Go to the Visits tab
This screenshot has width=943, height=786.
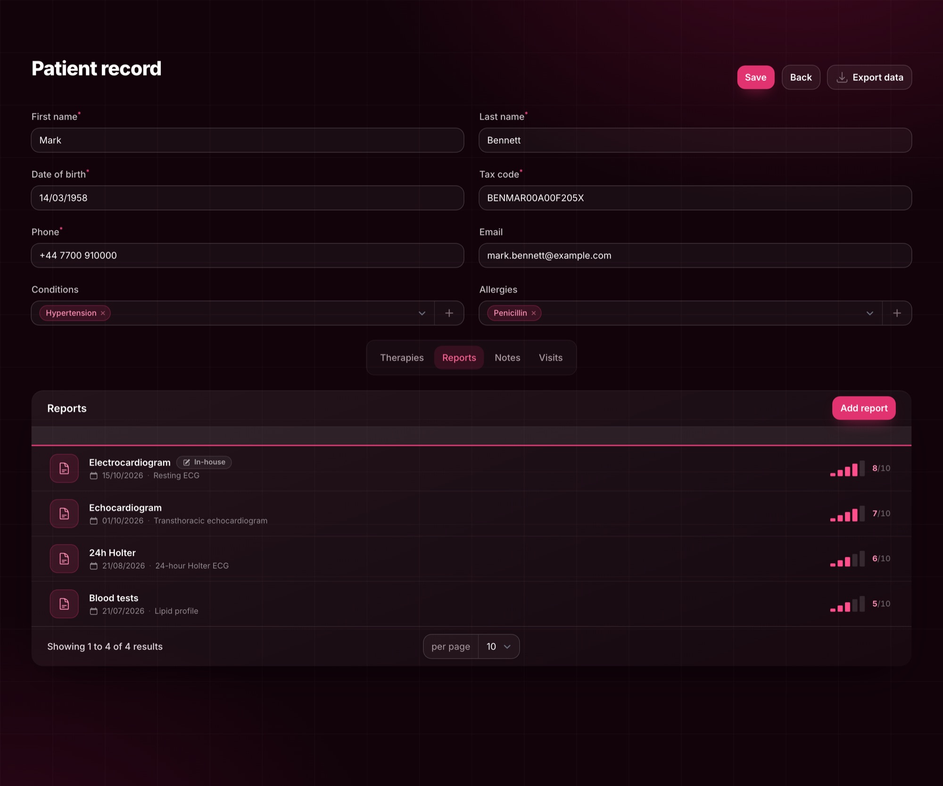tap(551, 358)
